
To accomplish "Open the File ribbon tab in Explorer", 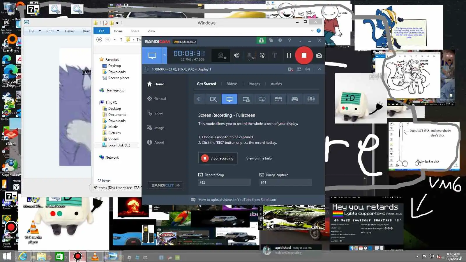I will click(102, 31).
